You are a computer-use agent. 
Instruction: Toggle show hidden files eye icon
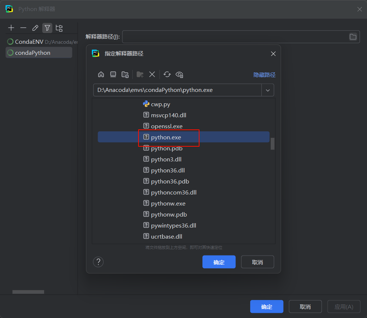coord(179,75)
